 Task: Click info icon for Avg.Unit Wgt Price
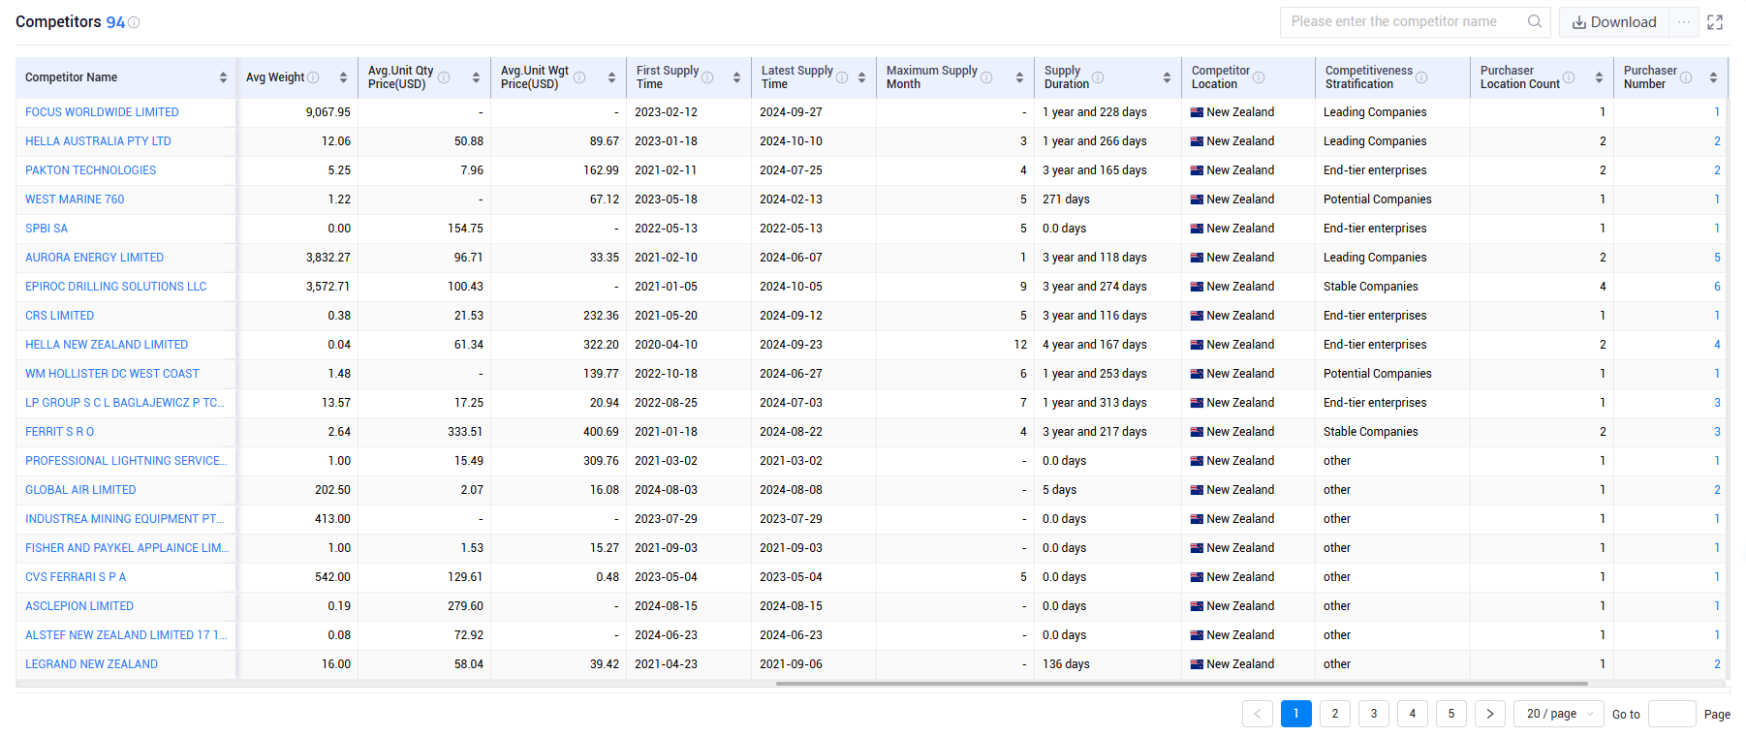579,77
